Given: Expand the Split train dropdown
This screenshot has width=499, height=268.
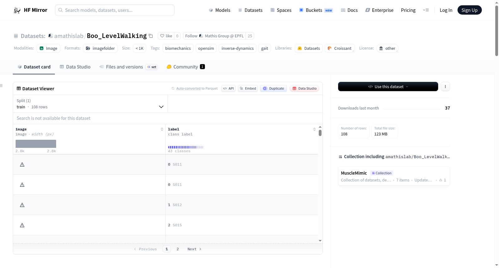Looking at the screenshot, I should pyautogui.click(x=90, y=104).
